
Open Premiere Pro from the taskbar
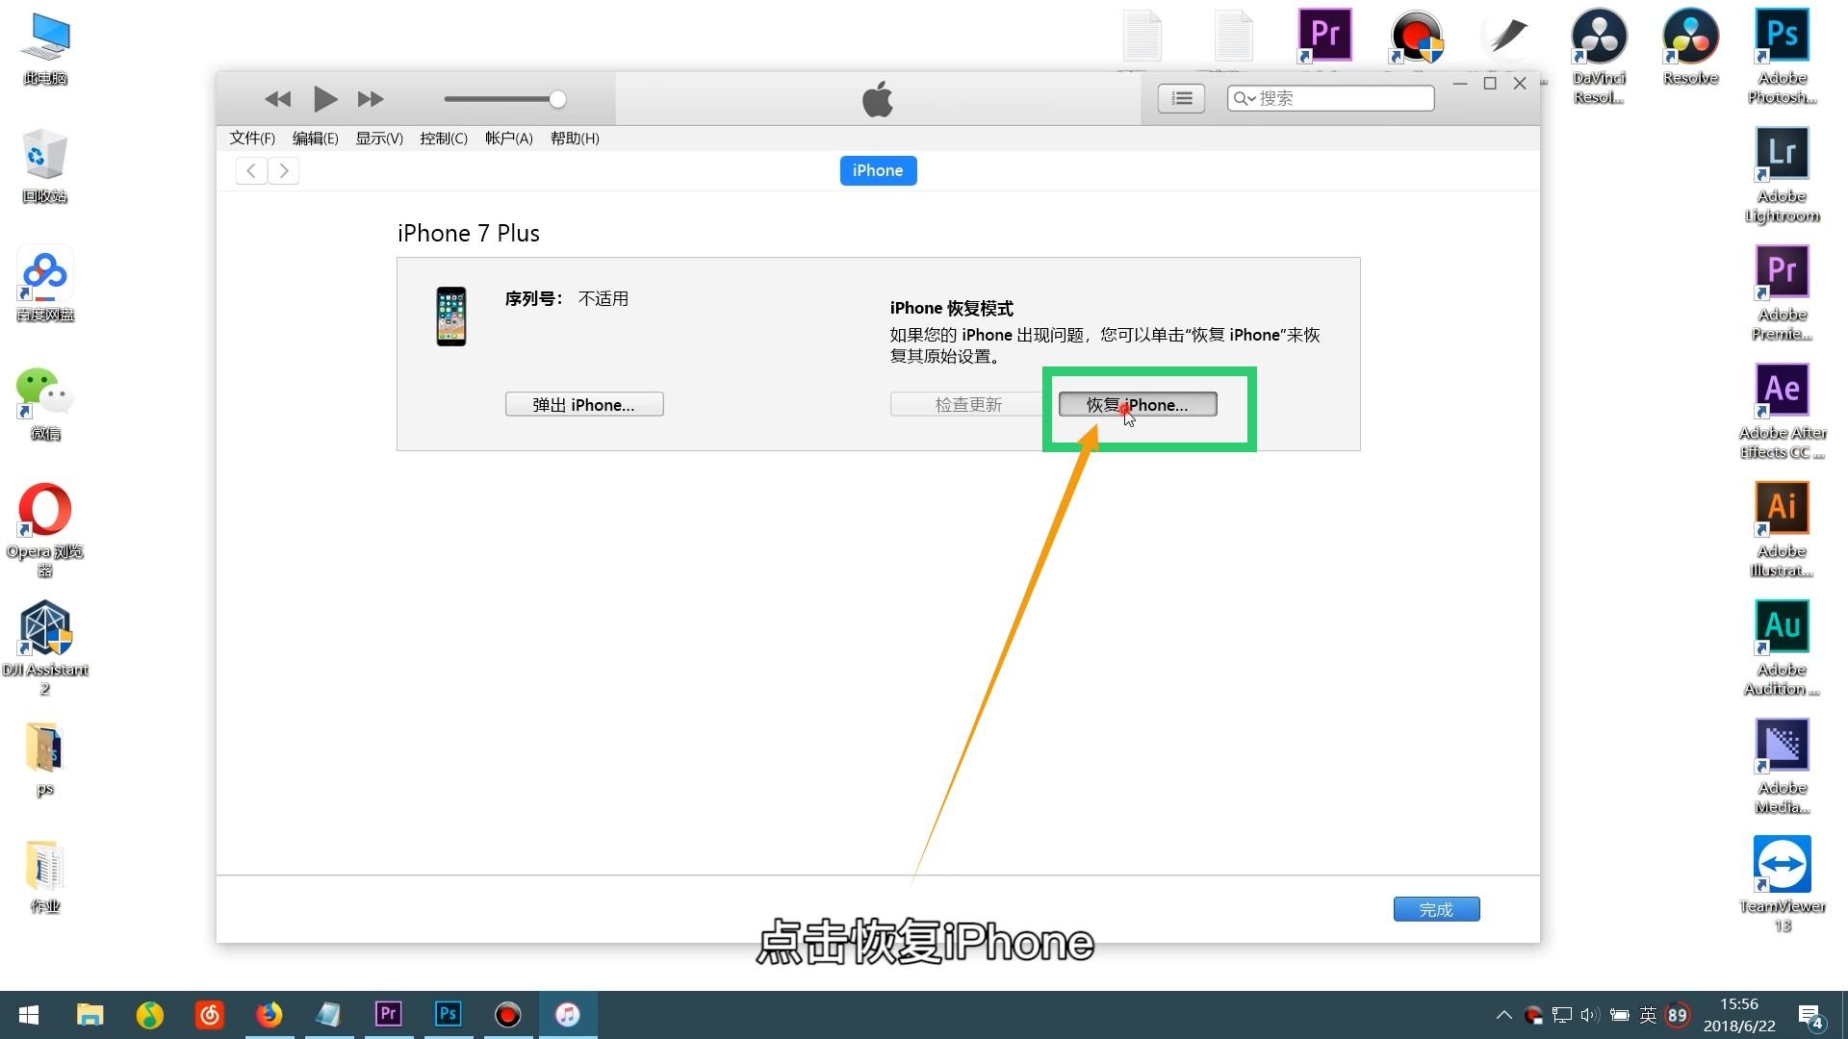(388, 1015)
